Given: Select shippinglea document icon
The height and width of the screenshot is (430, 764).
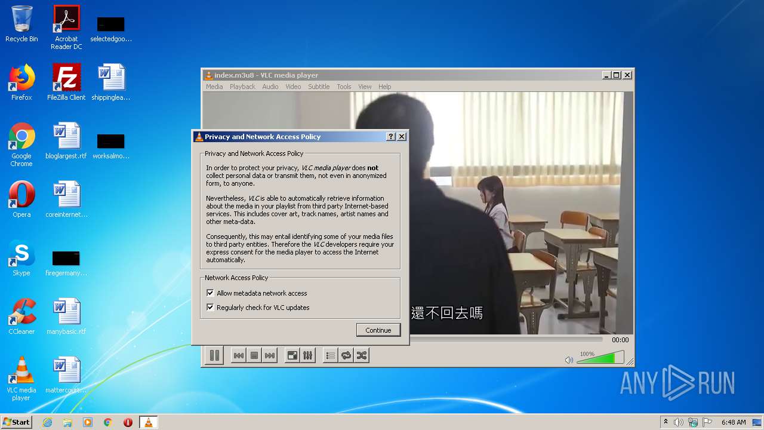Looking at the screenshot, I should click(x=111, y=82).
